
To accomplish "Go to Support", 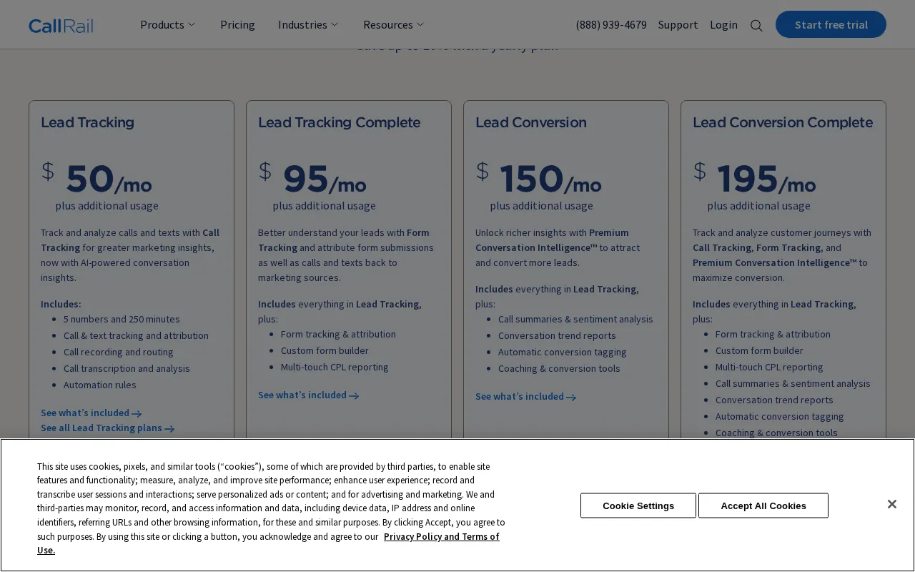I will pos(678,24).
